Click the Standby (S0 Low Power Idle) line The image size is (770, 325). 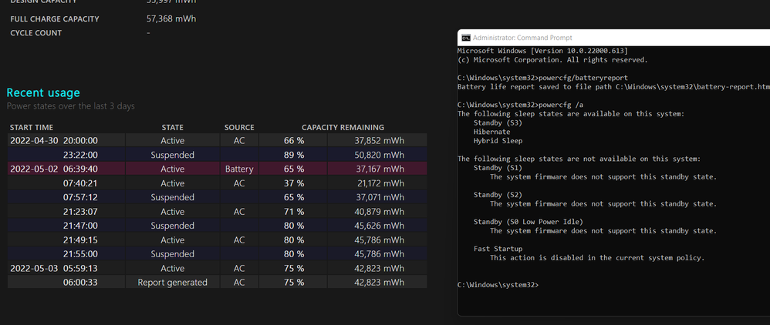coord(528,222)
